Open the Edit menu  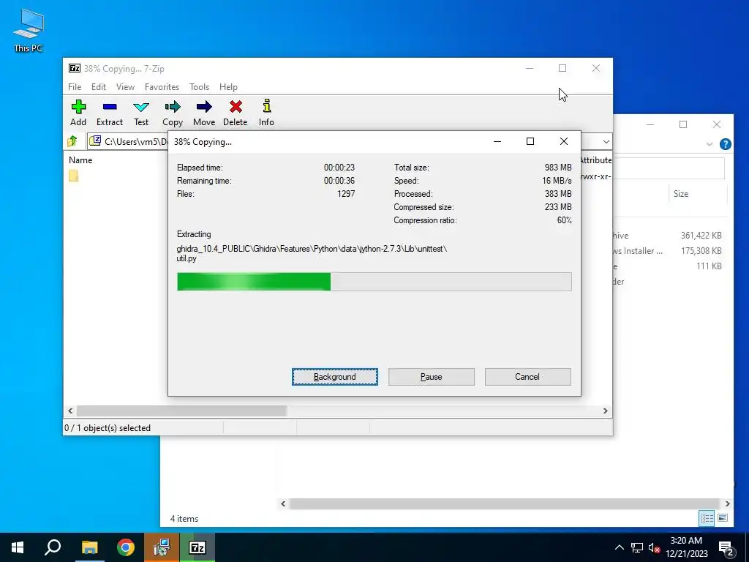coord(99,87)
